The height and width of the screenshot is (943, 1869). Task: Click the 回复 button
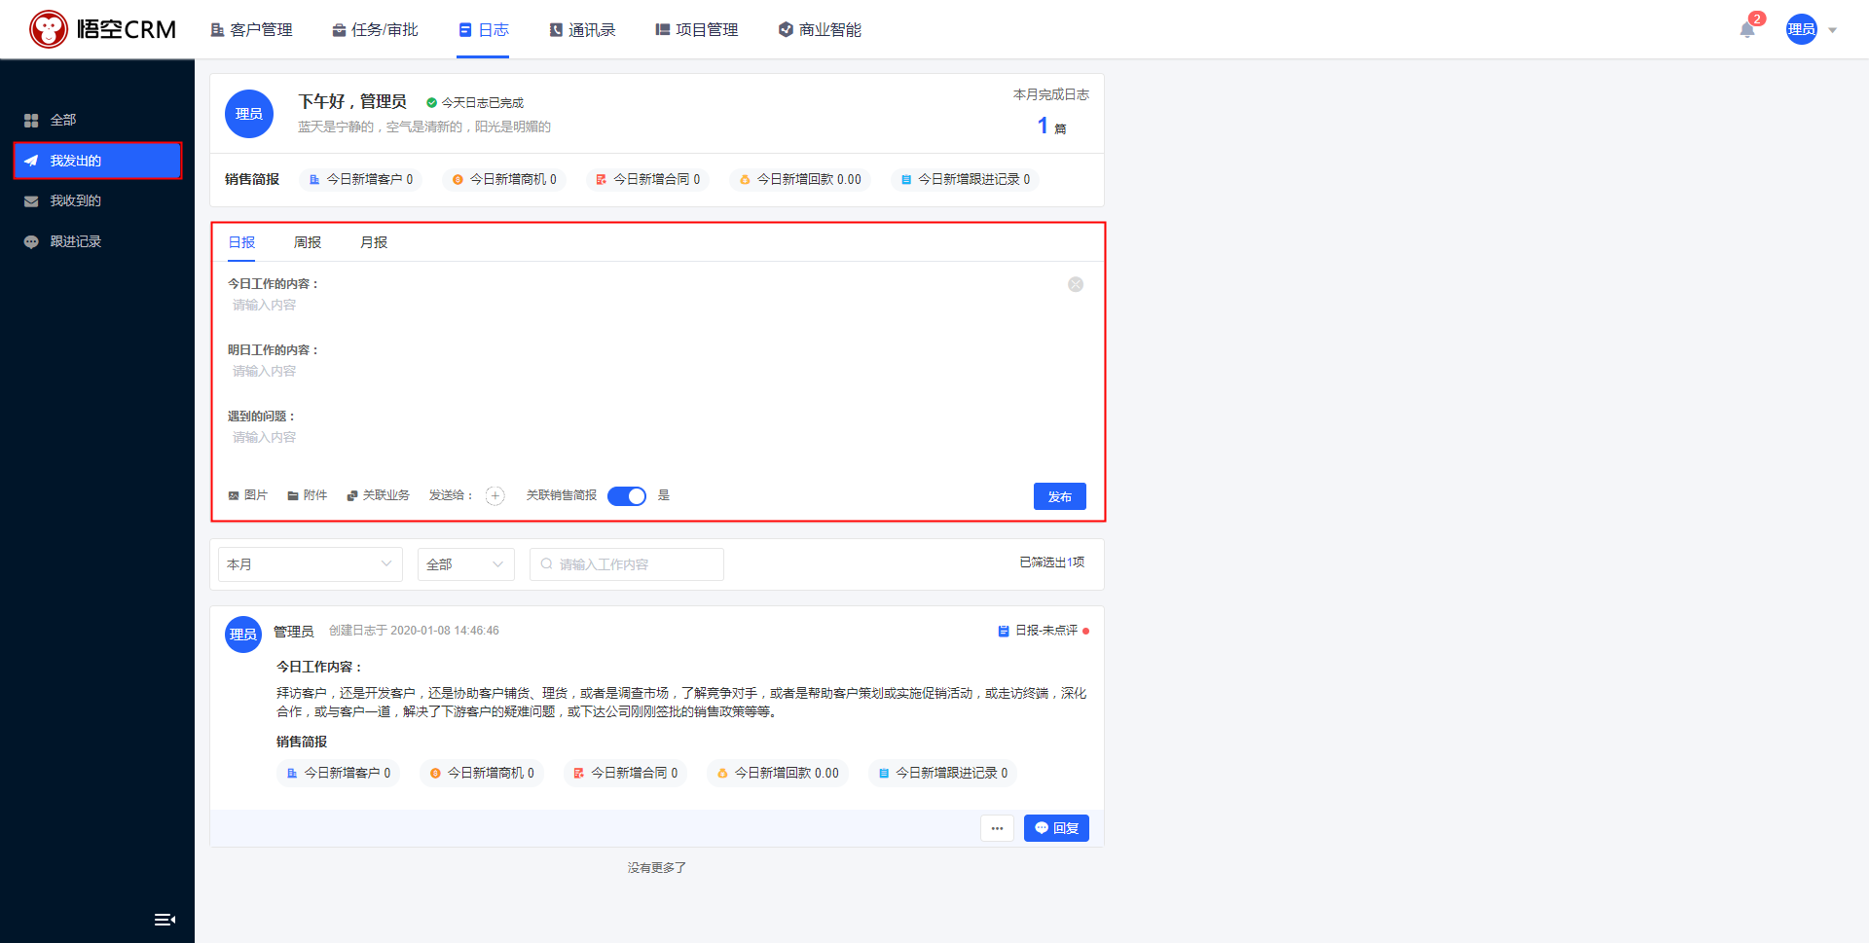[1056, 828]
